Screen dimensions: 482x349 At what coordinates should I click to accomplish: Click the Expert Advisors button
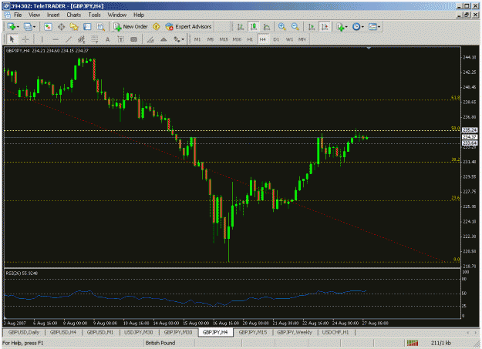(188, 27)
